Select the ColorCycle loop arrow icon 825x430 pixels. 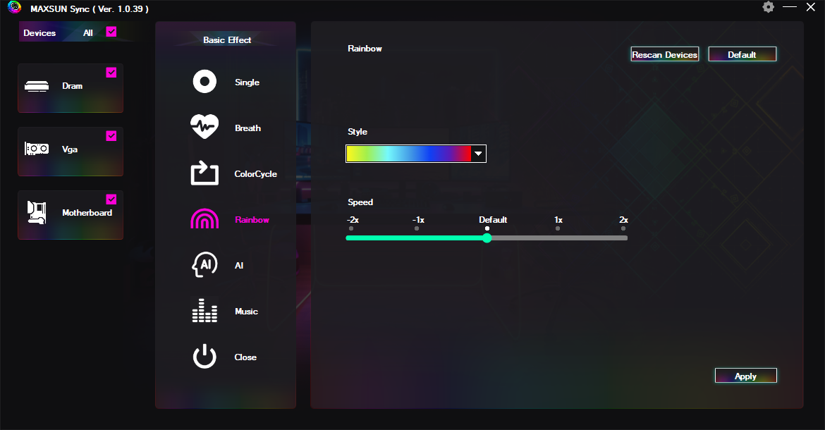(x=204, y=173)
